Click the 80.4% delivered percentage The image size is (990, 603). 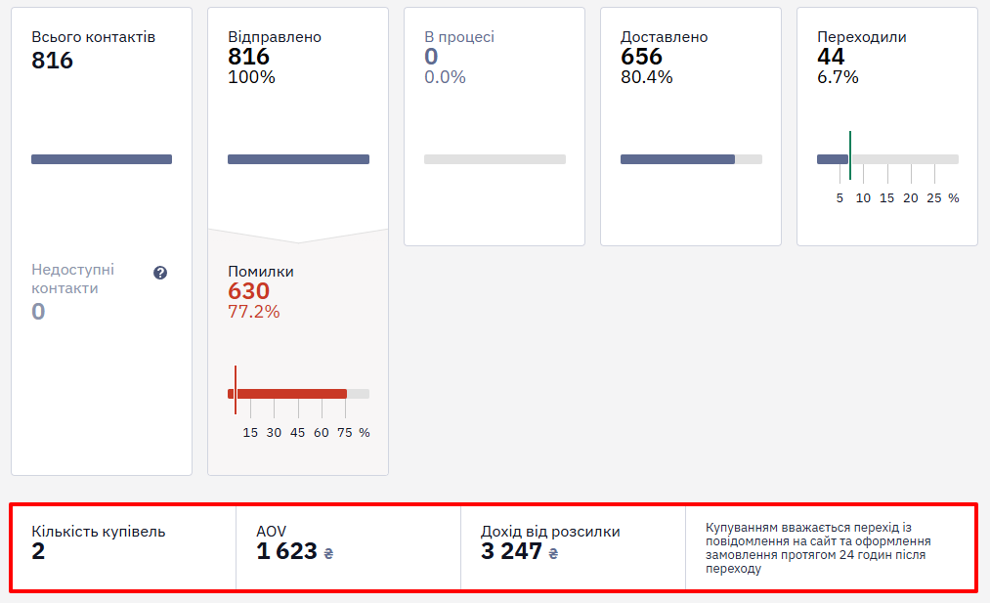click(x=647, y=77)
